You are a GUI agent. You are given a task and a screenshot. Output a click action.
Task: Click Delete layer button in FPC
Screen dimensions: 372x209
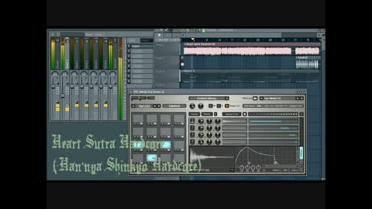click(x=207, y=114)
